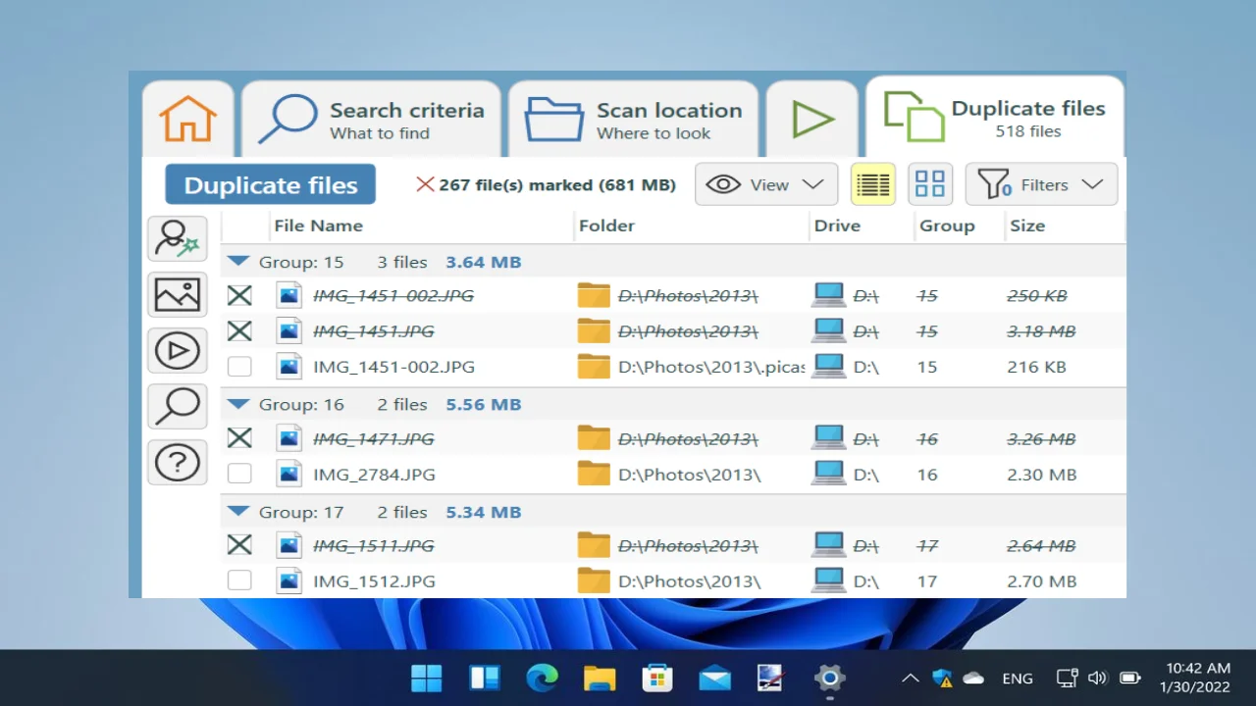The image size is (1256, 706).
Task: Show hidden tray icons chevron
Action: pos(911,678)
